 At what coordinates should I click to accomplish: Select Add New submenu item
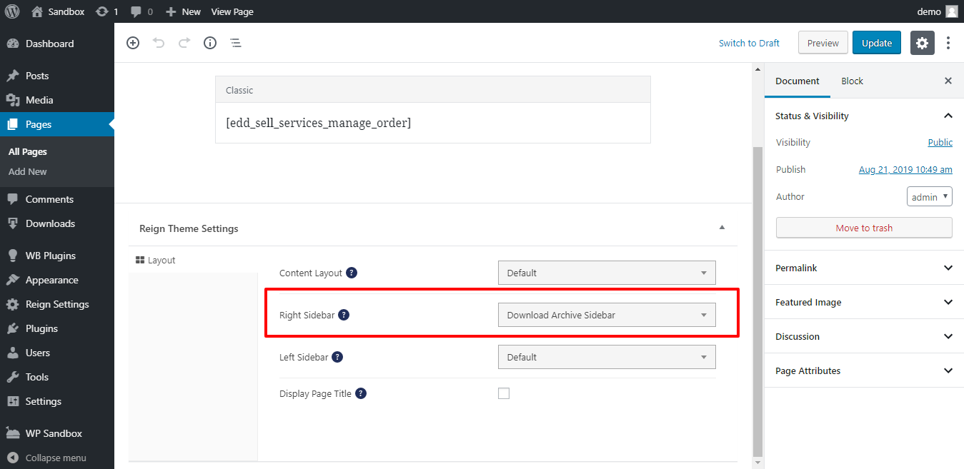[28, 171]
